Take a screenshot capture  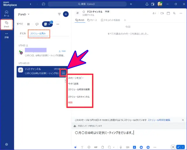(x=109, y=147)
